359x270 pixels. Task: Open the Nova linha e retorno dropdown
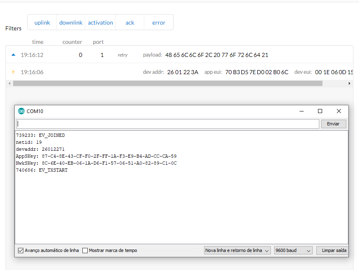tap(237, 250)
